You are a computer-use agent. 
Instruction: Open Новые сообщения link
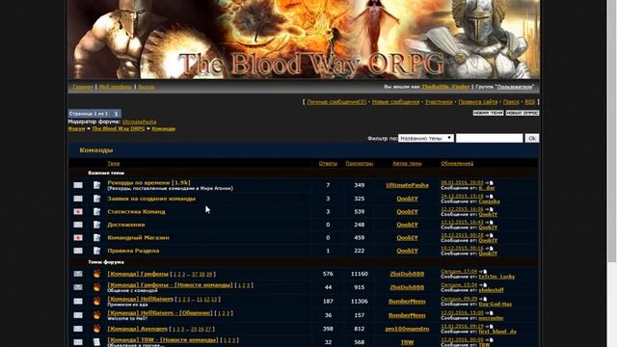pyautogui.click(x=395, y=102)
